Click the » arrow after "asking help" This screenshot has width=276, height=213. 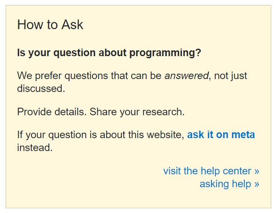pyautogui.click(x=257, y=184)
